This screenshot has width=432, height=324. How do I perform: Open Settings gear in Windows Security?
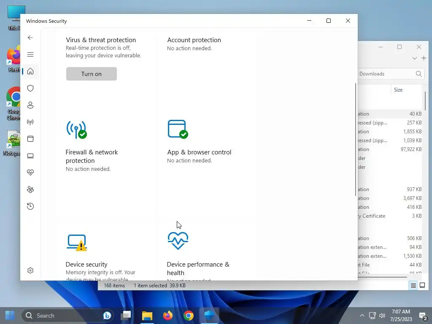[x=30, y=270]
